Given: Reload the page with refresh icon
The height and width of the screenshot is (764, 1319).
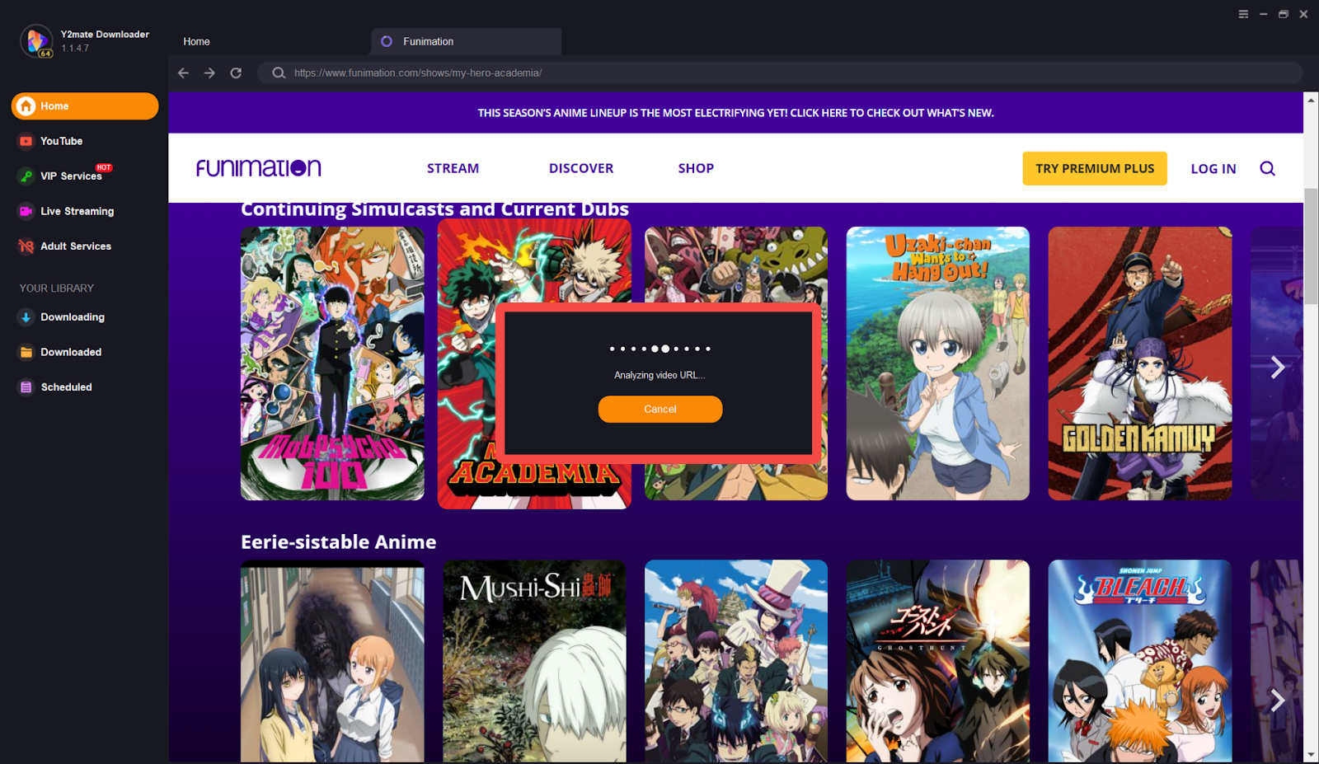Looking at the screenshot, I should click(236, 73).
